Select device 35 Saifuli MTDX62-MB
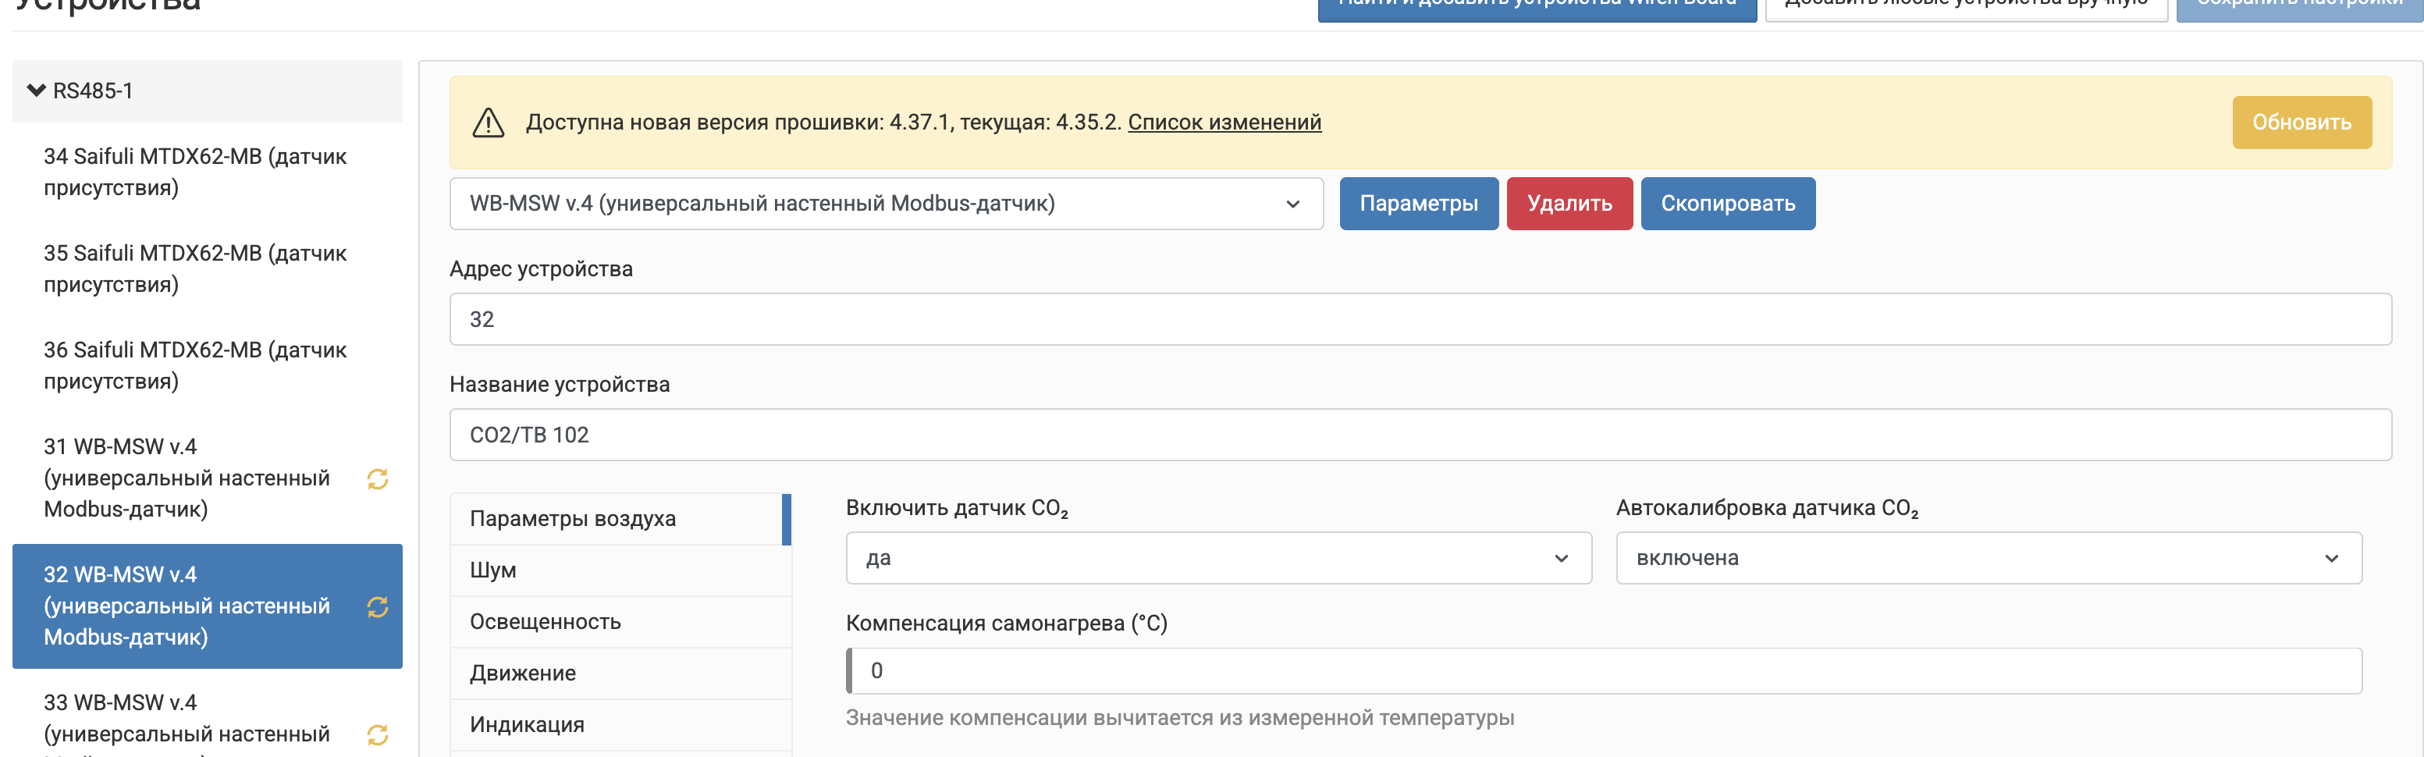Screen dimensions: 2424x757 click(207, 269)
